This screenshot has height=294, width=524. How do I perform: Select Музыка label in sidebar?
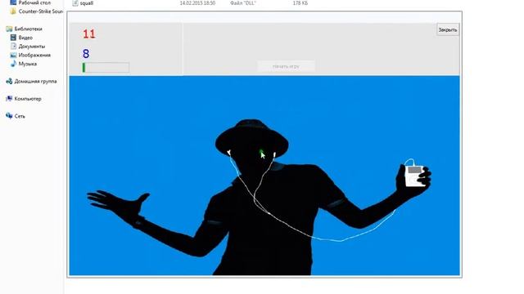(x=27, y=64)
